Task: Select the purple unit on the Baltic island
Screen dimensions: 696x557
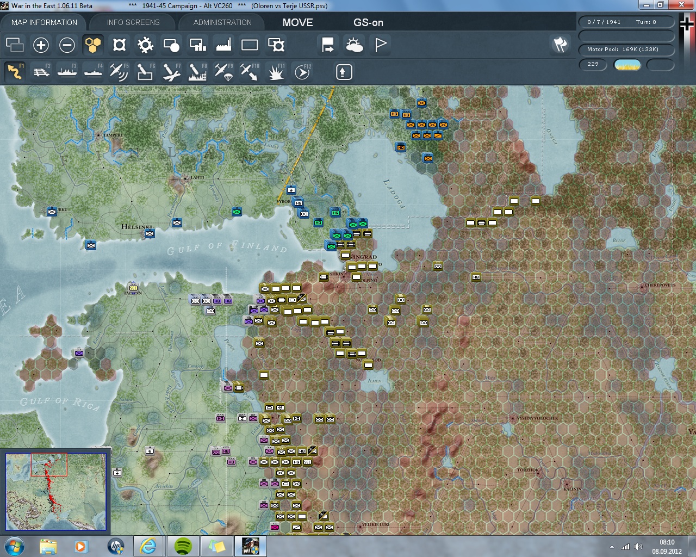Action: (x=79, y=353)
